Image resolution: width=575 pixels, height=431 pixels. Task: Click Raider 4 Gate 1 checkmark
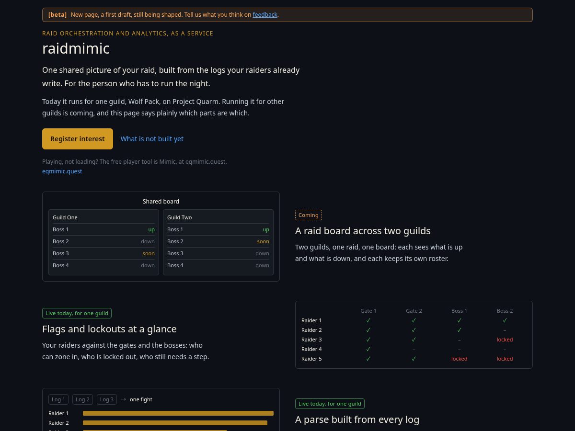point(368,349)
